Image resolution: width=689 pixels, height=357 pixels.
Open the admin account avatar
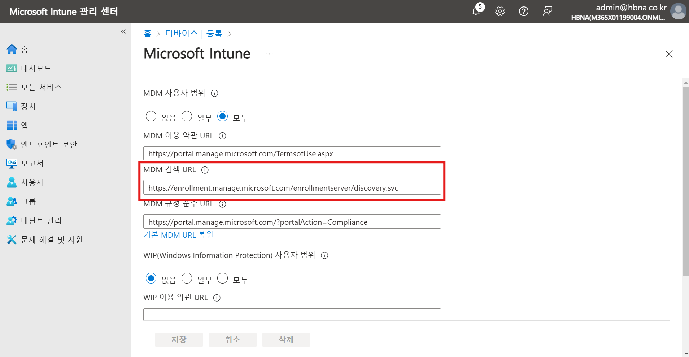tap(678, 11)
